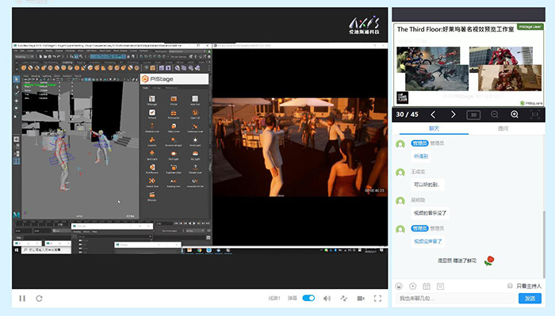Pause the live video playback
The height and width of the screenshot is (316, 555).
click(22, 299)
